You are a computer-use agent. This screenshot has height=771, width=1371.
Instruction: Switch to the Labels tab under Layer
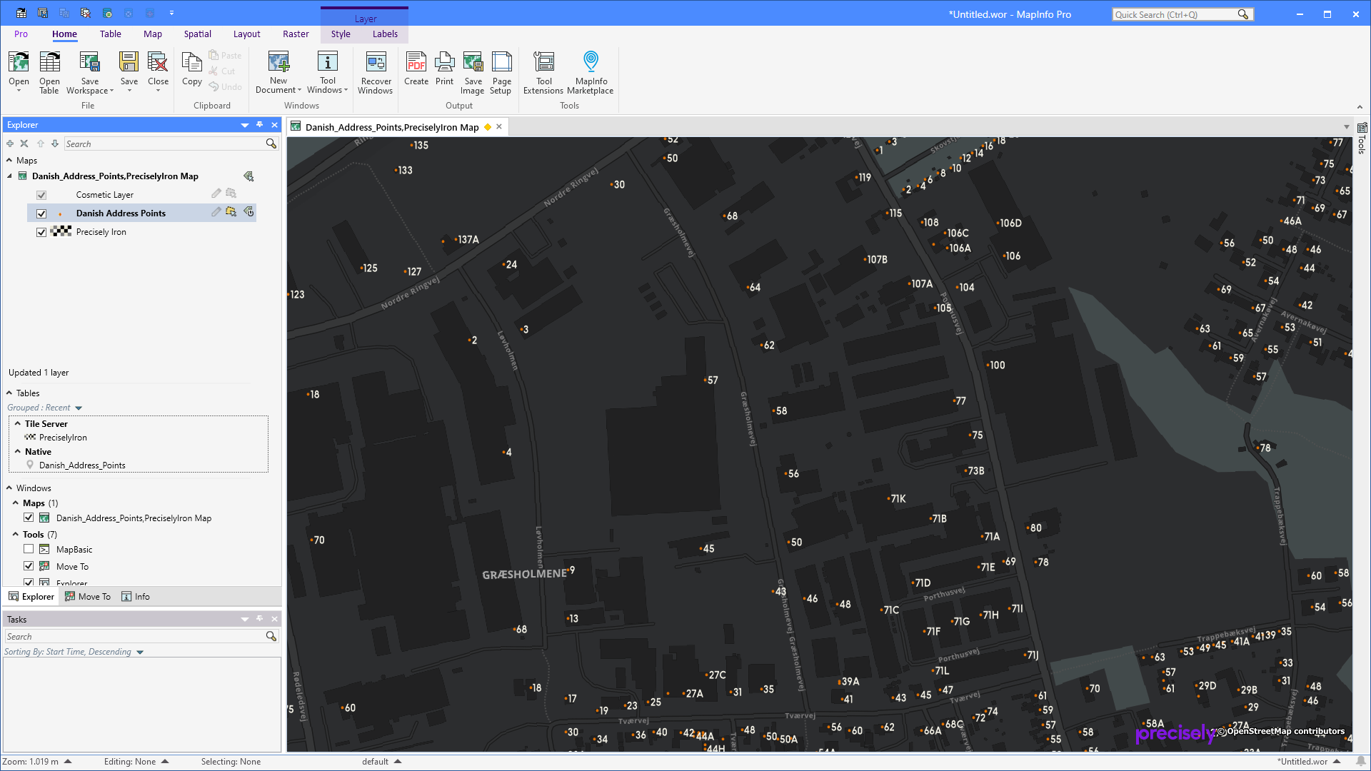tap(385, 34)
